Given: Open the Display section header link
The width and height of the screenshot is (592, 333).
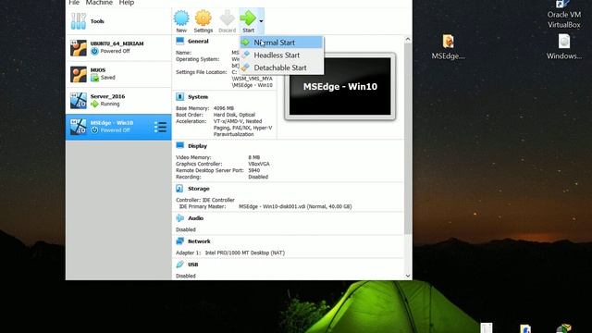Looking at the screenshot, I should tap(197, 146).
